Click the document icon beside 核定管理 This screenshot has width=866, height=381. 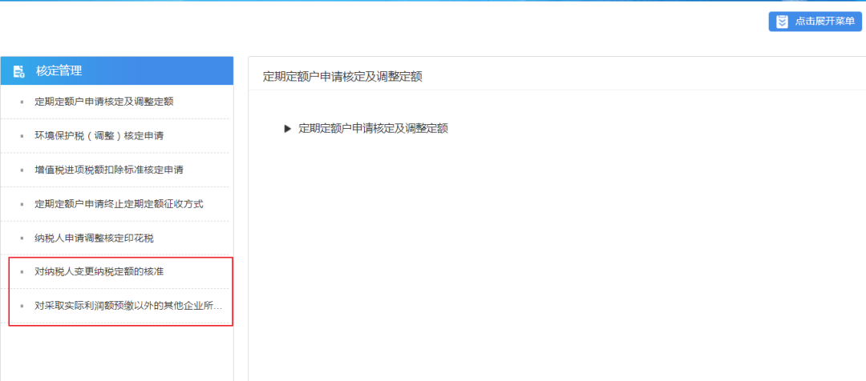tap(18, 70)
